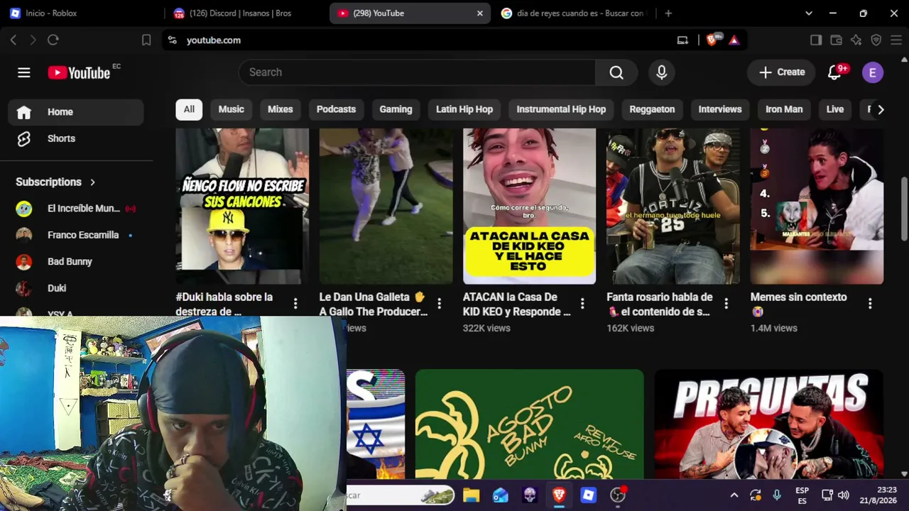Bookmark this page in the address bar
The width and height of the screenshot is (909, 511).
146,40
